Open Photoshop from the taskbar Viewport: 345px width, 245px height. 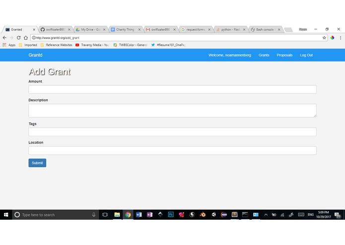[x=171, y=214]
